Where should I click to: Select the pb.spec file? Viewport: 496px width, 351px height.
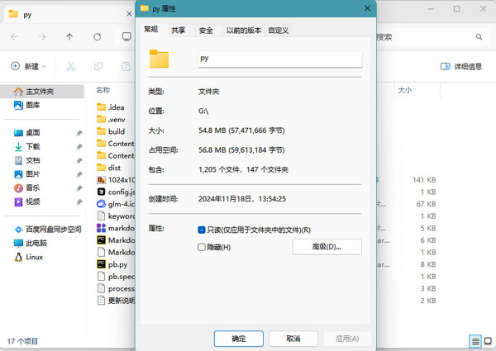point(116,277)
